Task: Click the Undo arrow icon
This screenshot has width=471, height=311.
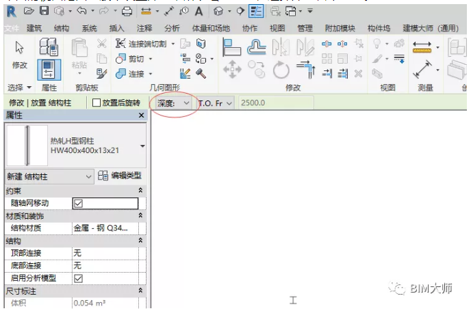Action: [x=81, y=11]
